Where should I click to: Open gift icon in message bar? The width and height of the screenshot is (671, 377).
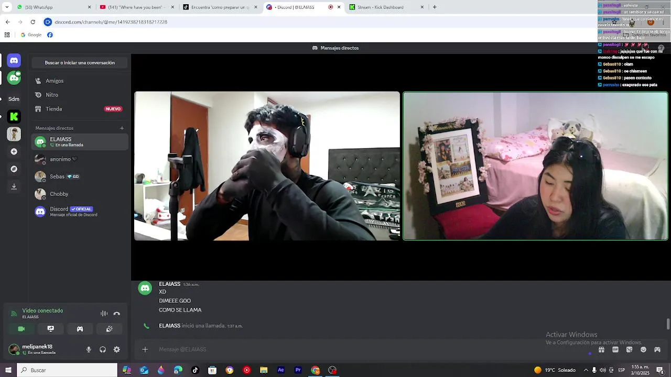(601, 350)
